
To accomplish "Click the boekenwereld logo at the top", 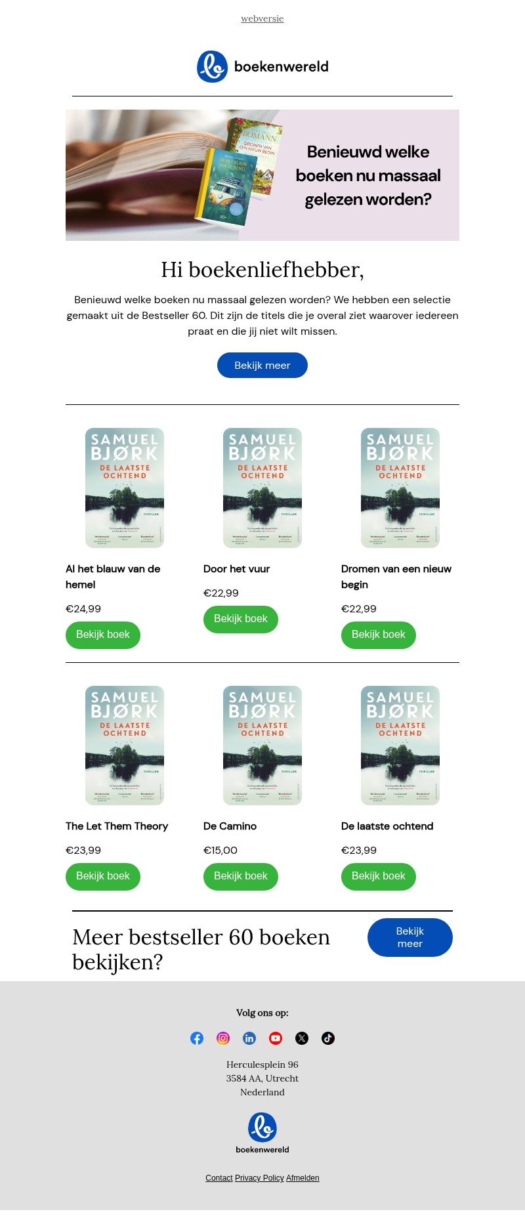I will point(262,66).
